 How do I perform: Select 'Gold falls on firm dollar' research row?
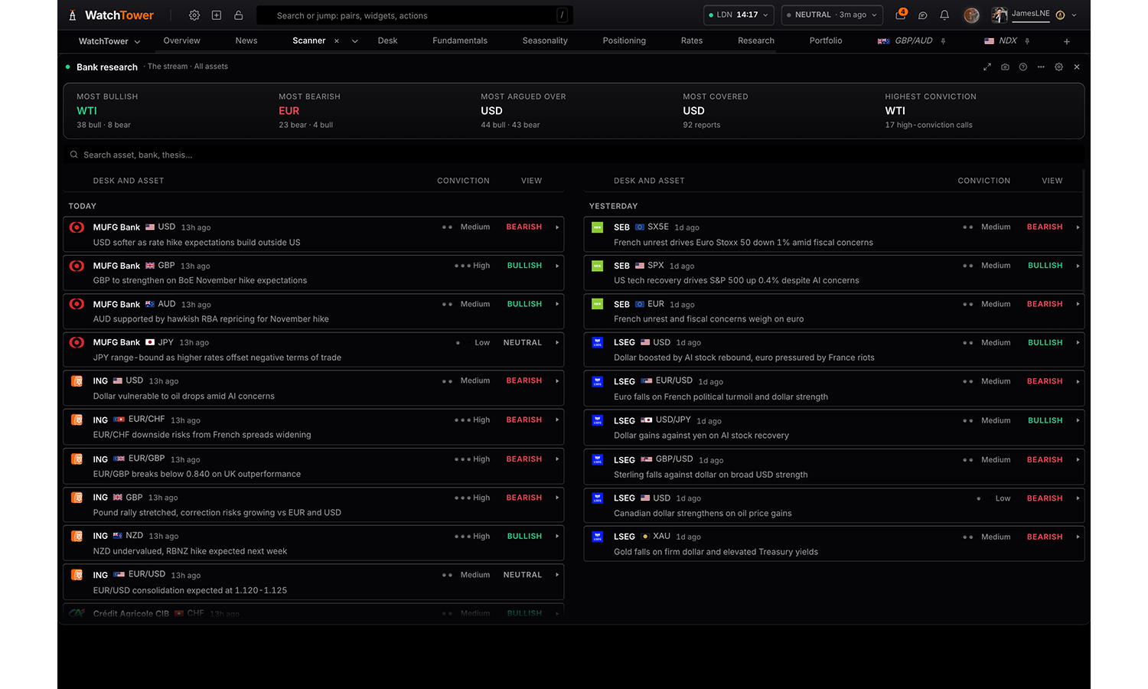[x=834, y=544]
